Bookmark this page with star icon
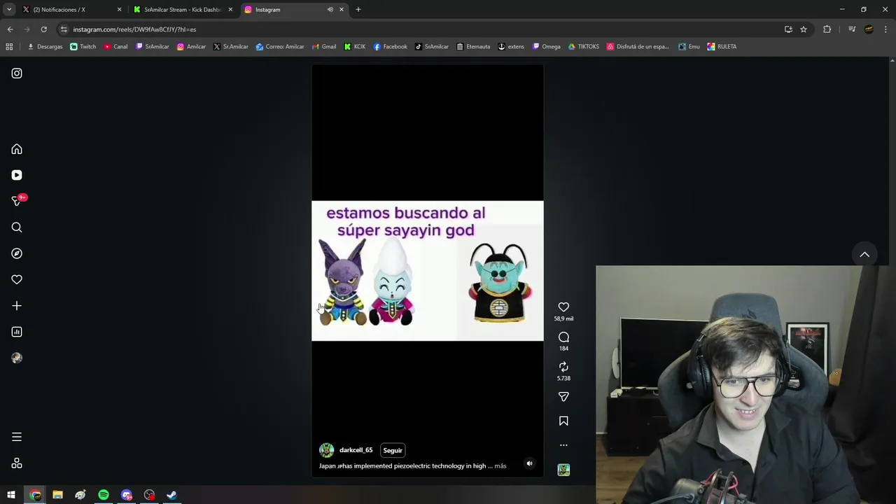The width and height of the screenshot is (896, 504). click(804, 29)
